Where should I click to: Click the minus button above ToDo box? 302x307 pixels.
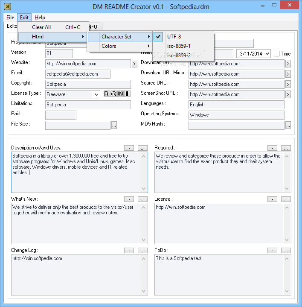pyautogui.click(x=272, y=251)
